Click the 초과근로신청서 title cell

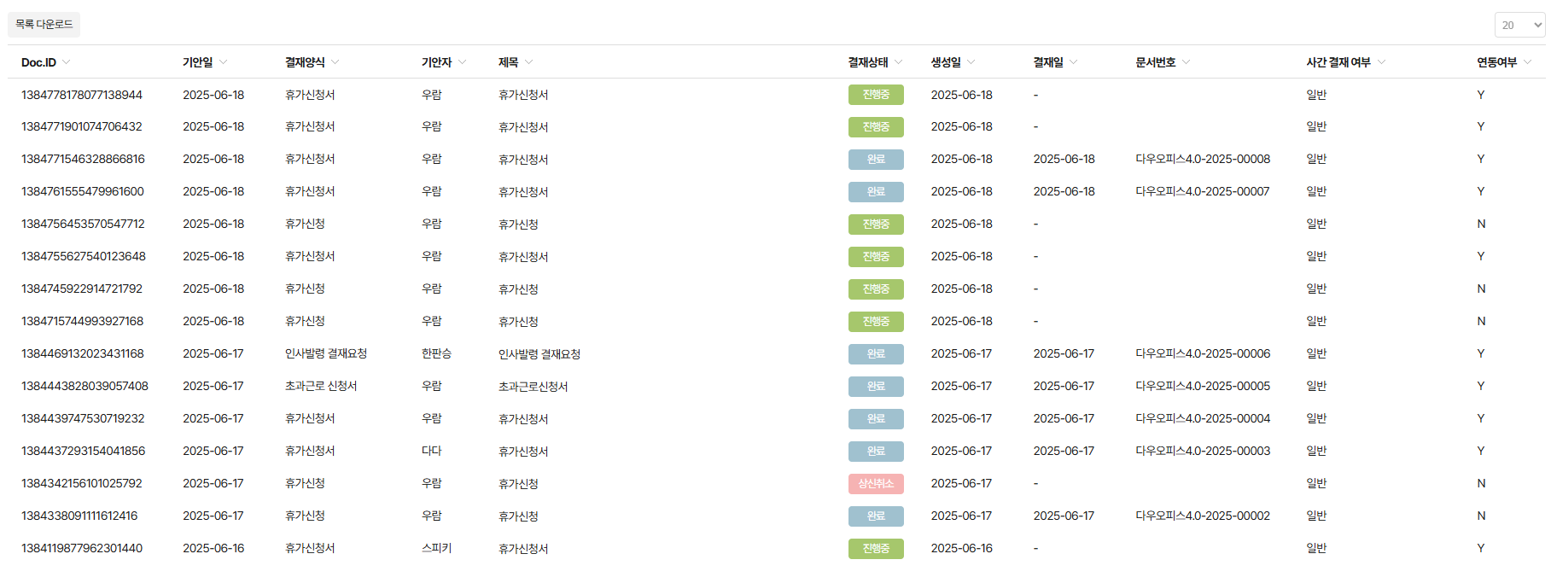click(534, 387)
